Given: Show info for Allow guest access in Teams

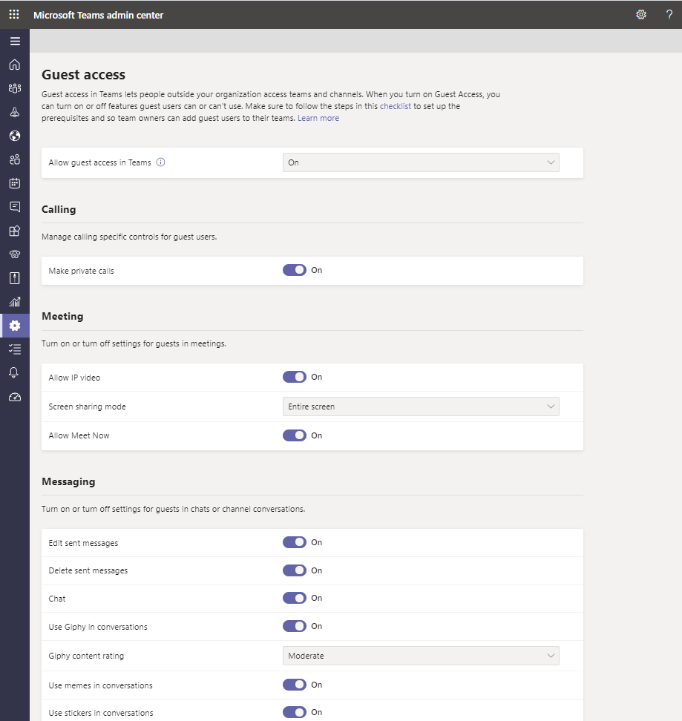Looking at the screenshot, I should tap(160, 162).
